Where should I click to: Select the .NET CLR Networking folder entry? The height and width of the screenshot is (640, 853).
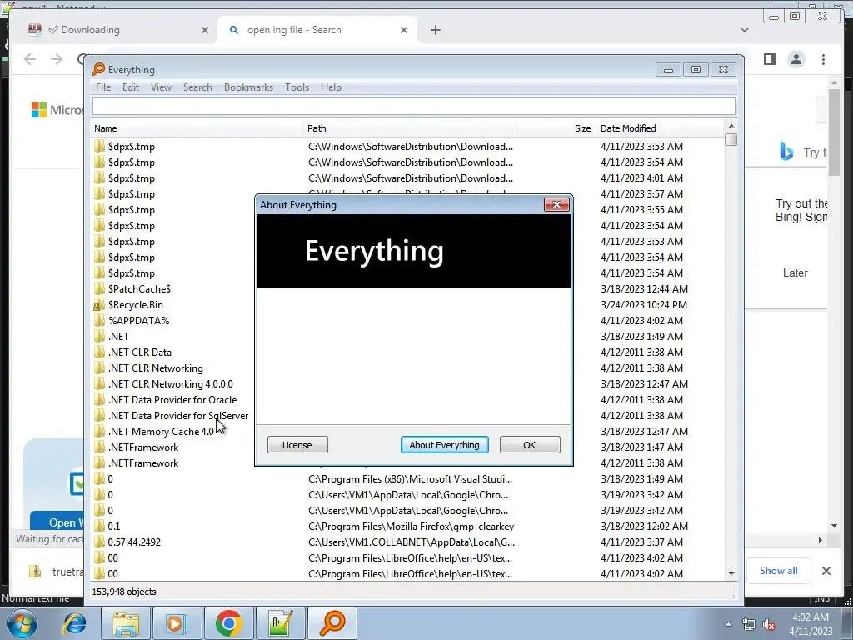point(156,367)
